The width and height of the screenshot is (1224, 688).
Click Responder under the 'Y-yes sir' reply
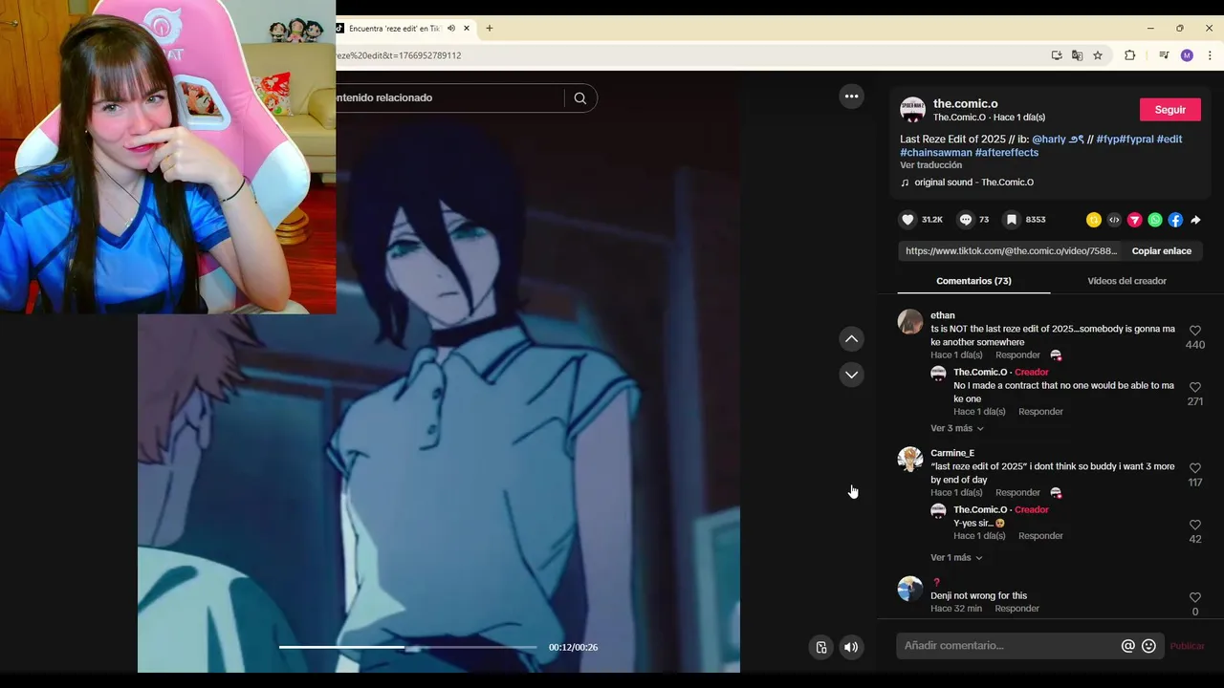point(1040,536)
